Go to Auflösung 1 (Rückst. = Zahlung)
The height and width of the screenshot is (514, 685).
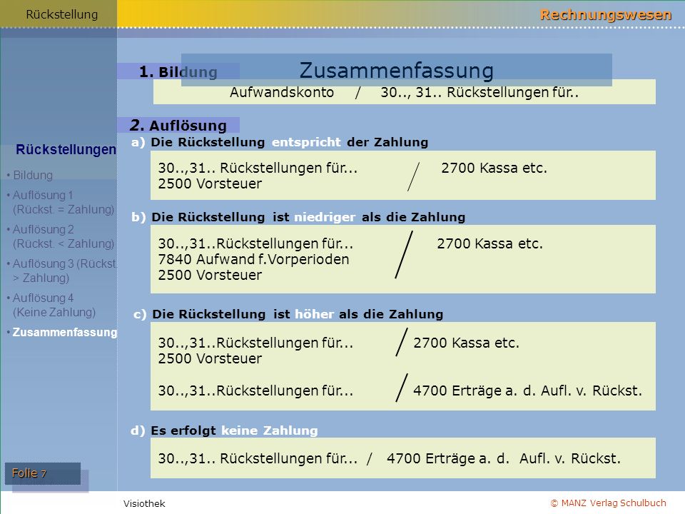pyautogui.click(x=64, y=202)
